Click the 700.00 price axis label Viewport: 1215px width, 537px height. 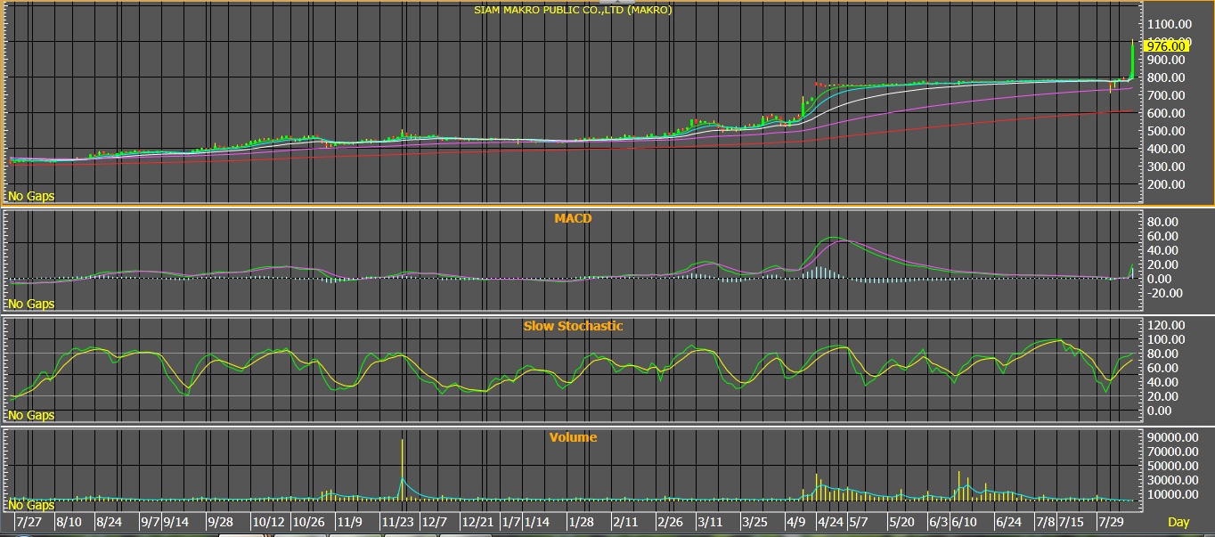coord(1168,95)
